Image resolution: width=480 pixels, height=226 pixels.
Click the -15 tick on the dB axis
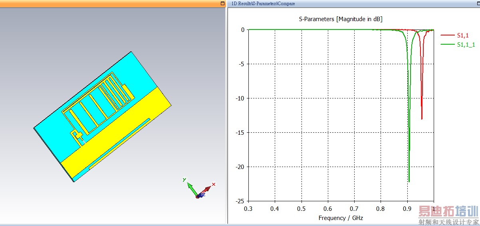tap(240, 133)
